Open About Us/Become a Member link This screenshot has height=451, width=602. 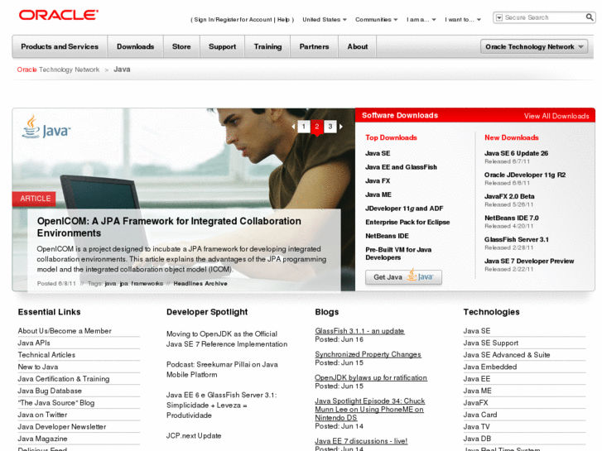(x=65, y=331)
